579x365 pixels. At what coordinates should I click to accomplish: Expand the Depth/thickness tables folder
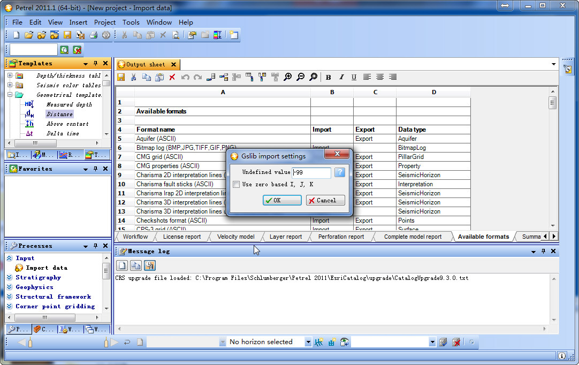pyautogui.click(x=10, y=75)
